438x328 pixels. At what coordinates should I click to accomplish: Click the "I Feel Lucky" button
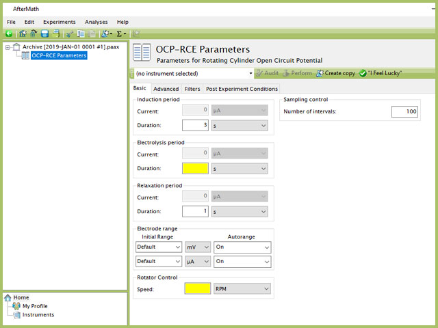point(381,73)
